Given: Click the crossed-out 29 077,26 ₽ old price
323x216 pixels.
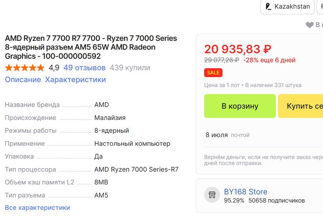Looking at the screenshot, I should click(222, 60).
